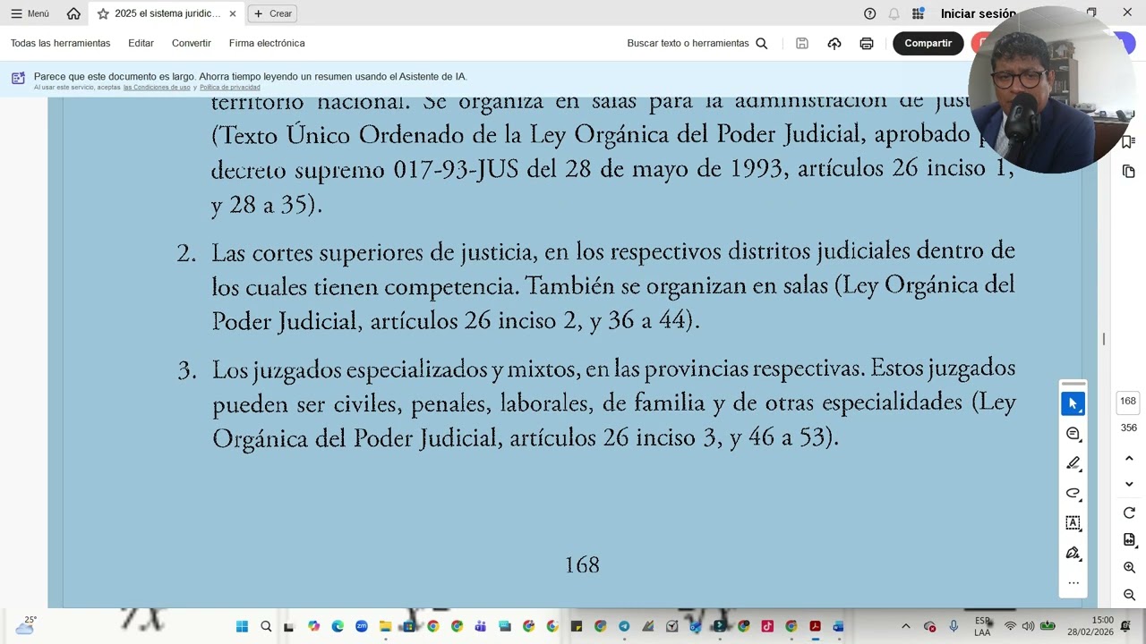Open las Condiciones de uso link
1146x644 pixels.
coord(157,87)
